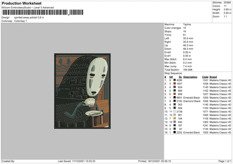The width and height of the screenshot is (233, 164).
Task: Click color swatch in stop row 14
Action: [x=175, y=125]
